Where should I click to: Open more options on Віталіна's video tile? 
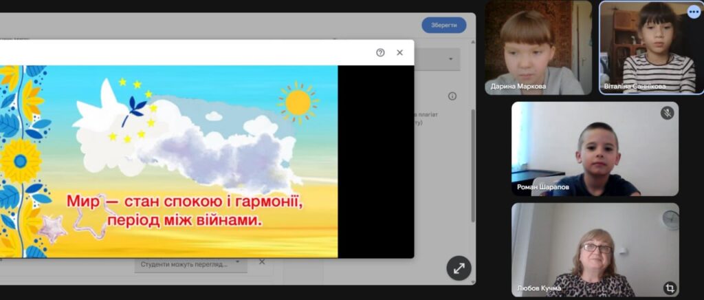693,12
